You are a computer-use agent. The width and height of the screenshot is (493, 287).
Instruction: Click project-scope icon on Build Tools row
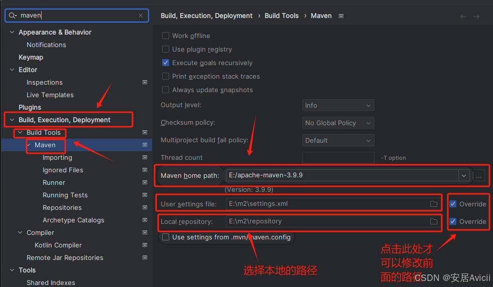[145, 132]
